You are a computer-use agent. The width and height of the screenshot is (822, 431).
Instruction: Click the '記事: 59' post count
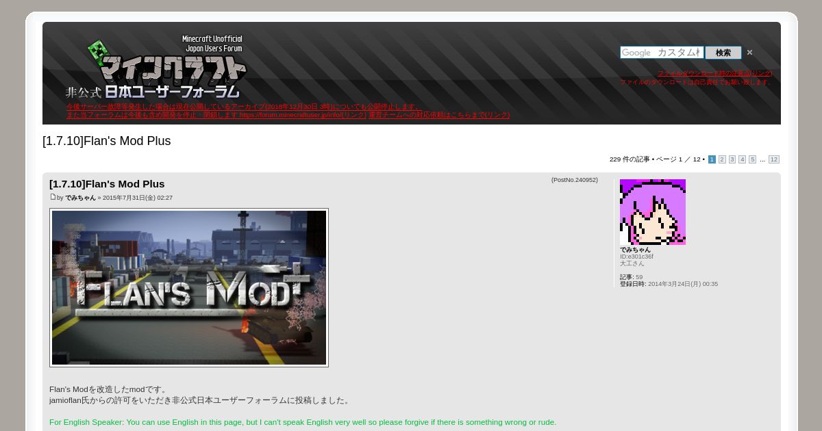(x=631, y=277)
